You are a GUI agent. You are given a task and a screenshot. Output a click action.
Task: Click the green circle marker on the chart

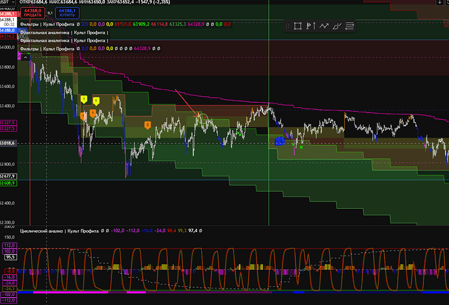pyautogui.click(x=203, y=119)
